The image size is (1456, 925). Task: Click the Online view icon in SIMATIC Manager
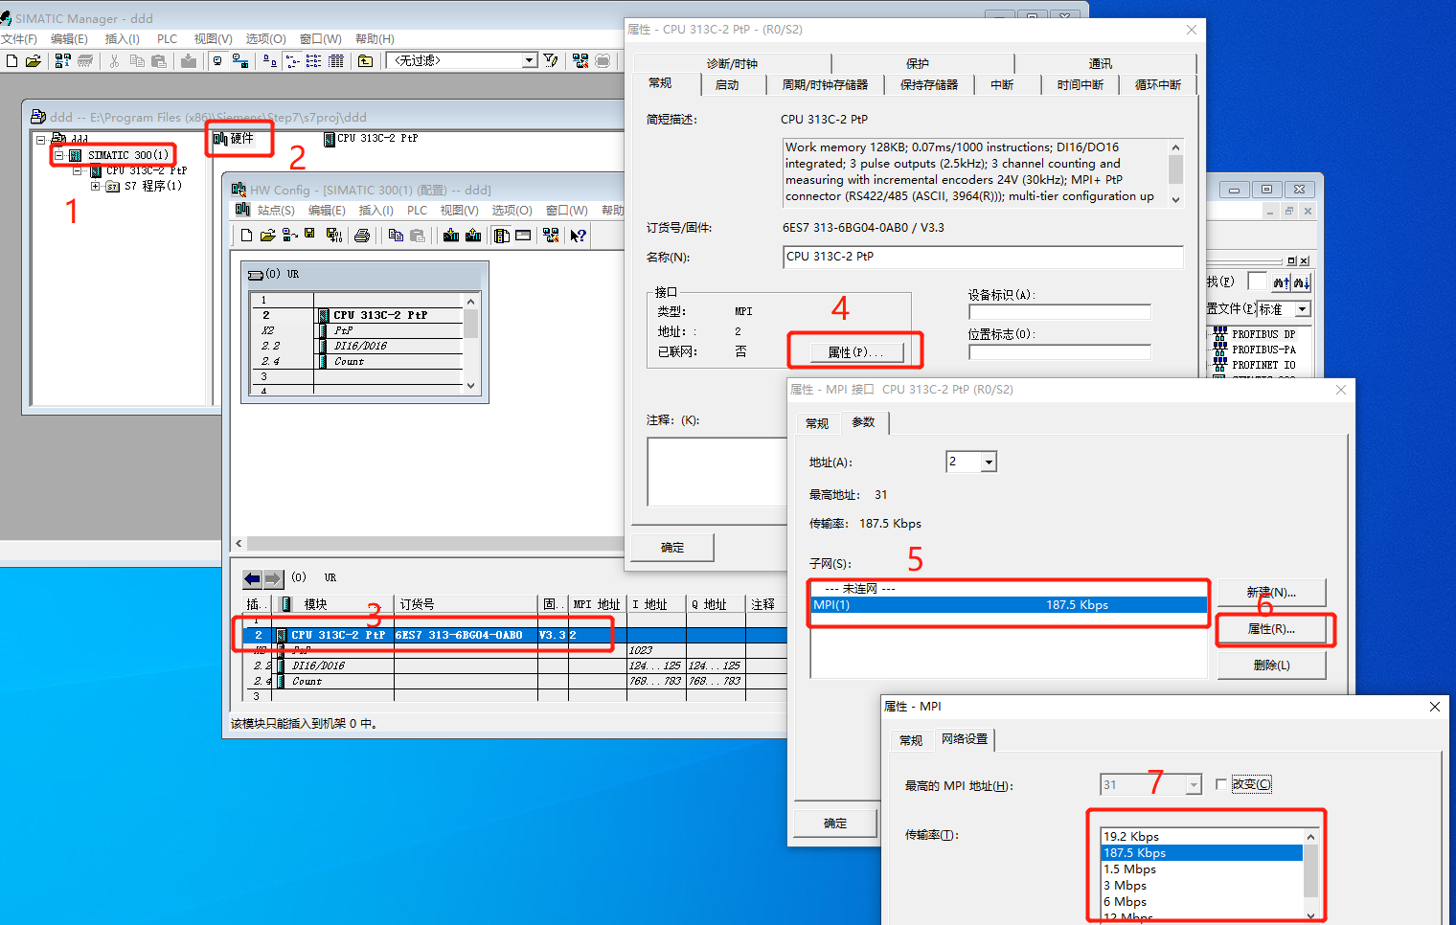pos(239,60)
